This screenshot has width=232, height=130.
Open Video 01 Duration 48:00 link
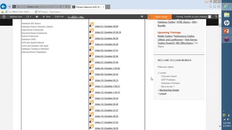tap(106, 26)
